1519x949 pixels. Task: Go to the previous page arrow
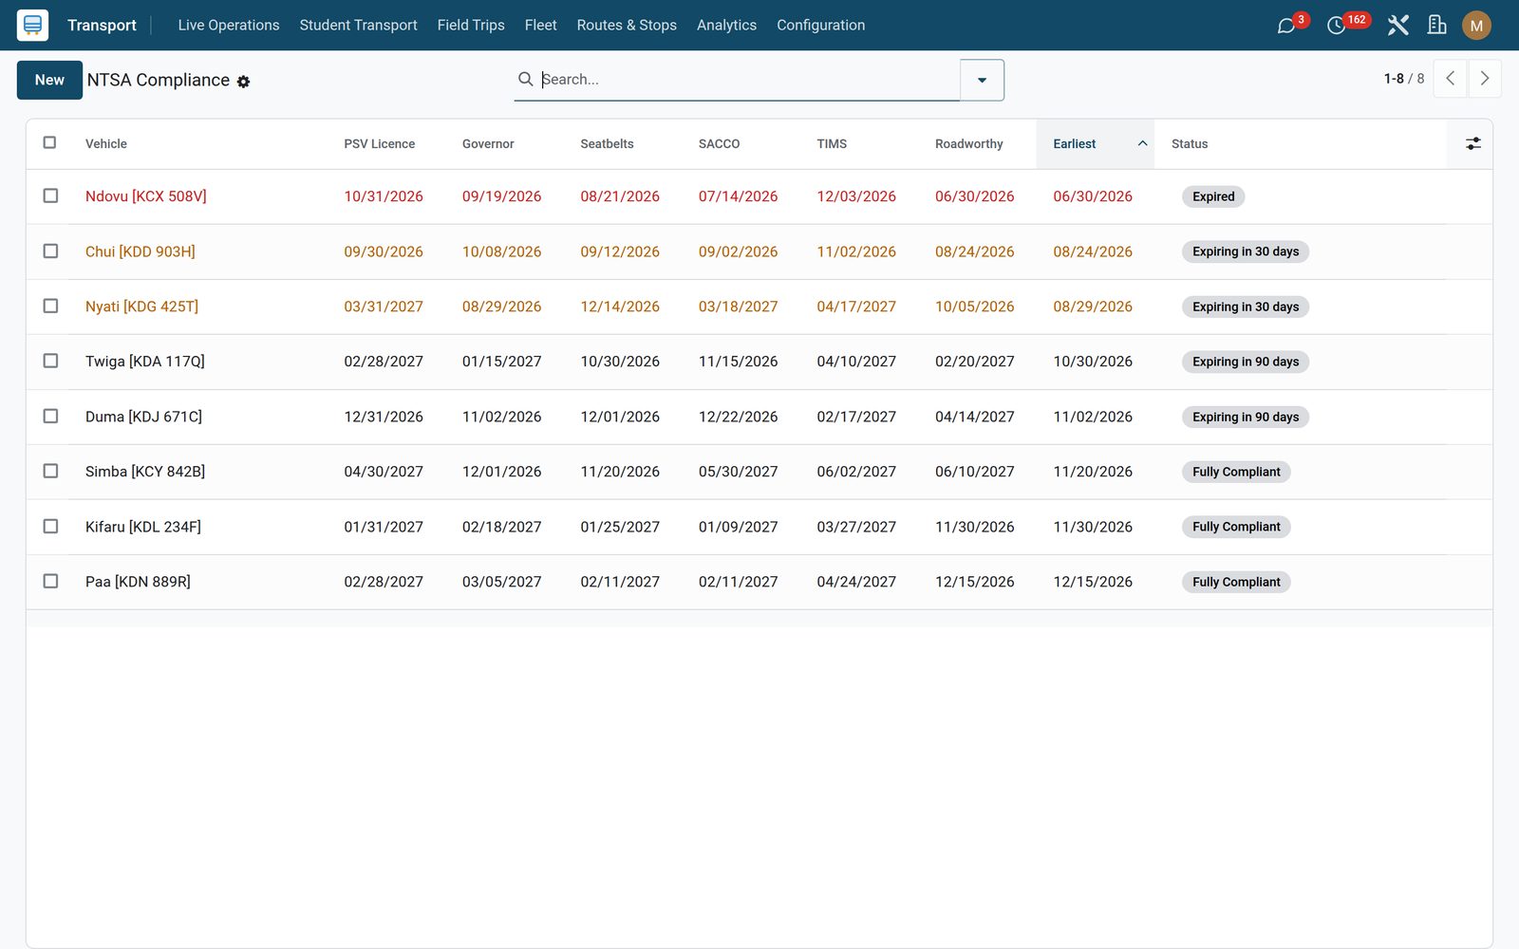pos(1450,79)
